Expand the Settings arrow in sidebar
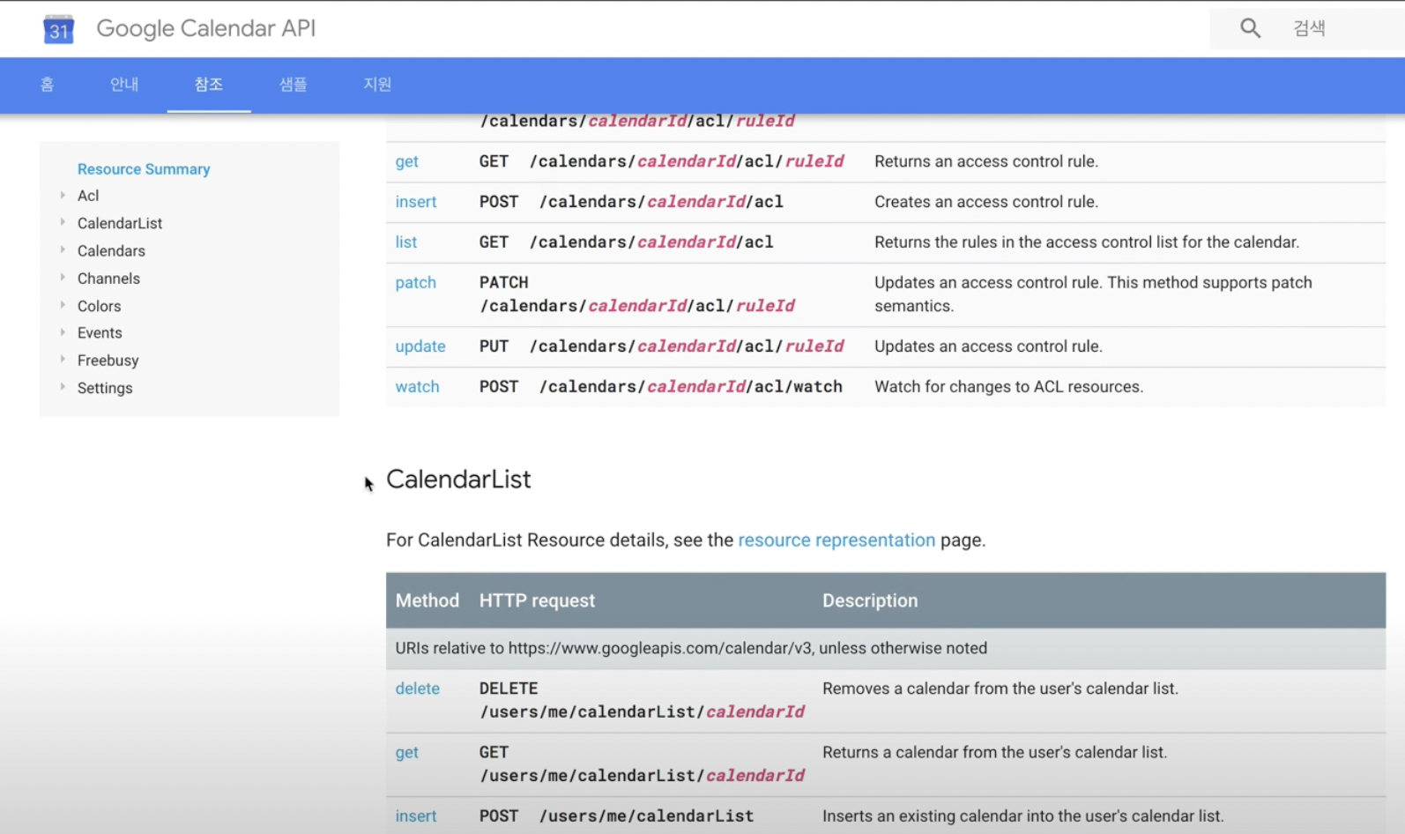Image resolution: width=1405 pixels, height=834 pixels. pyautogui.click(x=63, y=387)
